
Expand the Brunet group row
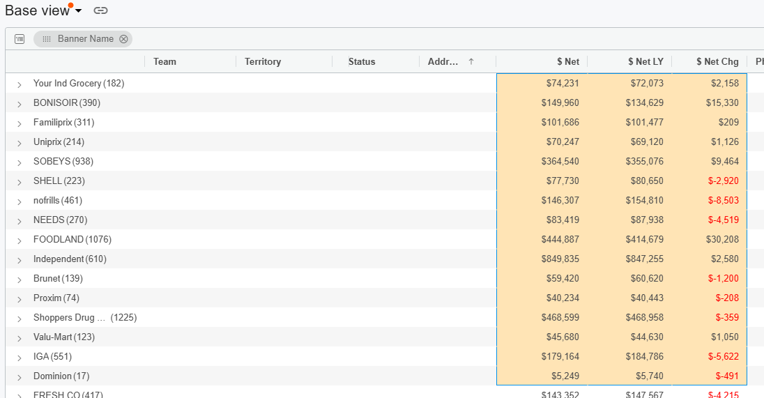19,279
